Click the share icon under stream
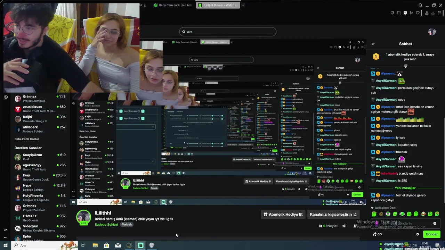The image size is (445, 250). pos(344,226)
